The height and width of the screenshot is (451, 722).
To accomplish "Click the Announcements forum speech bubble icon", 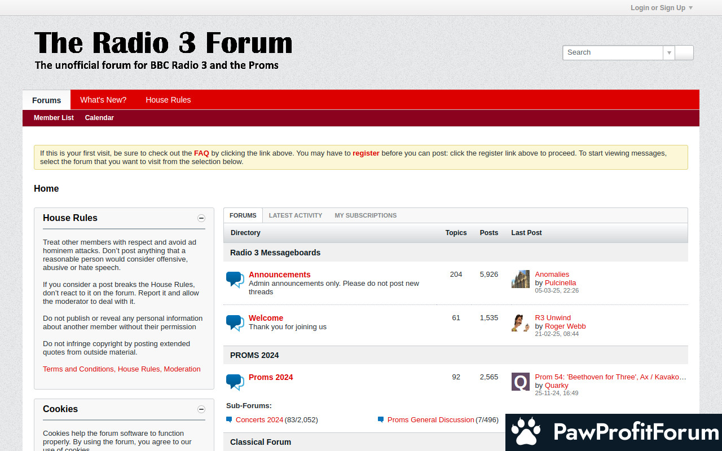I will click(x=235, y=280).
